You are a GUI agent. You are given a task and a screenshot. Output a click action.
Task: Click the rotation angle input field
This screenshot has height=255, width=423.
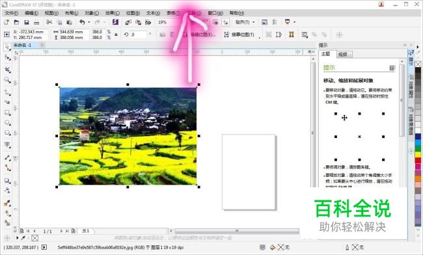(139, 34)
